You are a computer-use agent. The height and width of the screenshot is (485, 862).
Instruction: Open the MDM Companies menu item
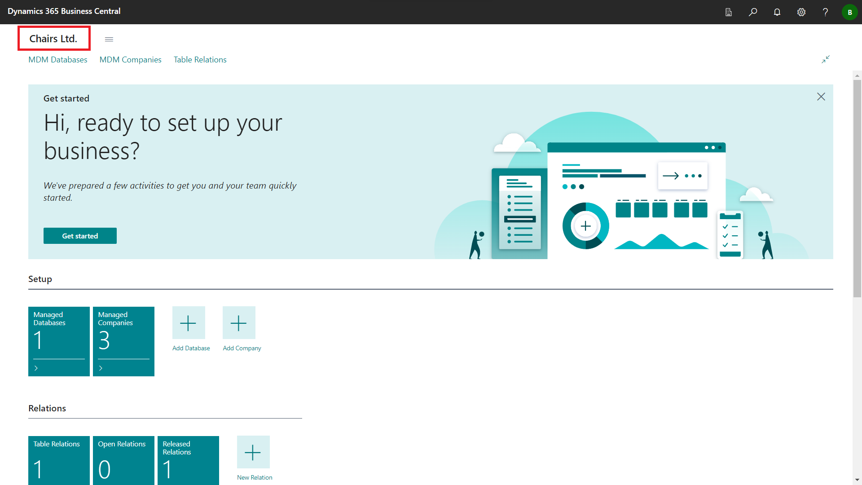point(130,60)
